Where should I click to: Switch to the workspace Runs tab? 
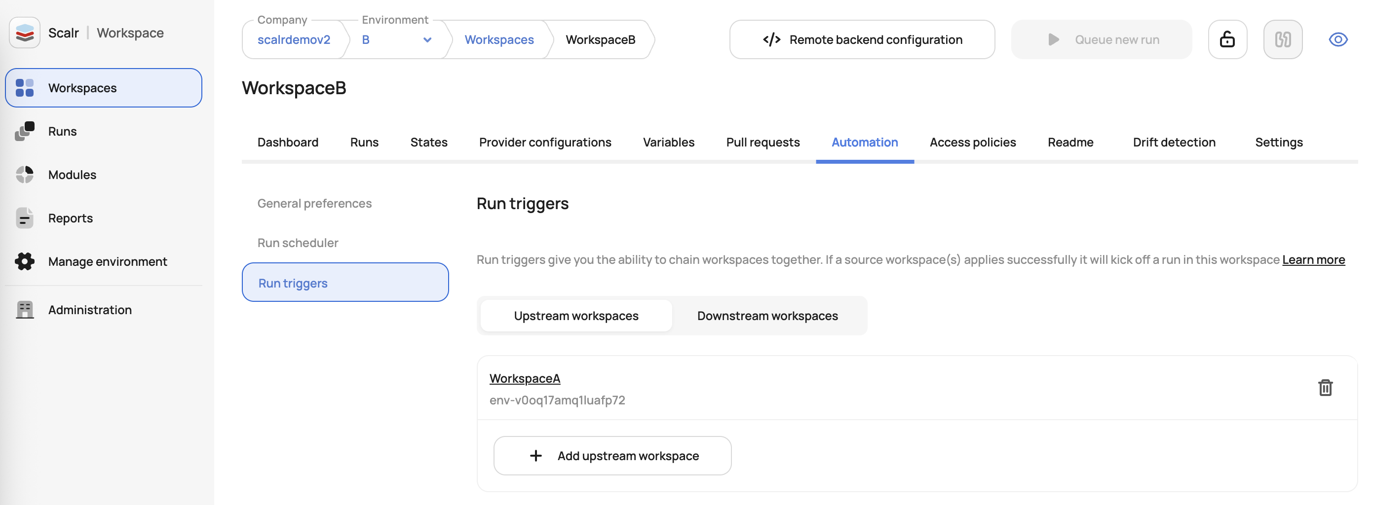tap(364, 143)
